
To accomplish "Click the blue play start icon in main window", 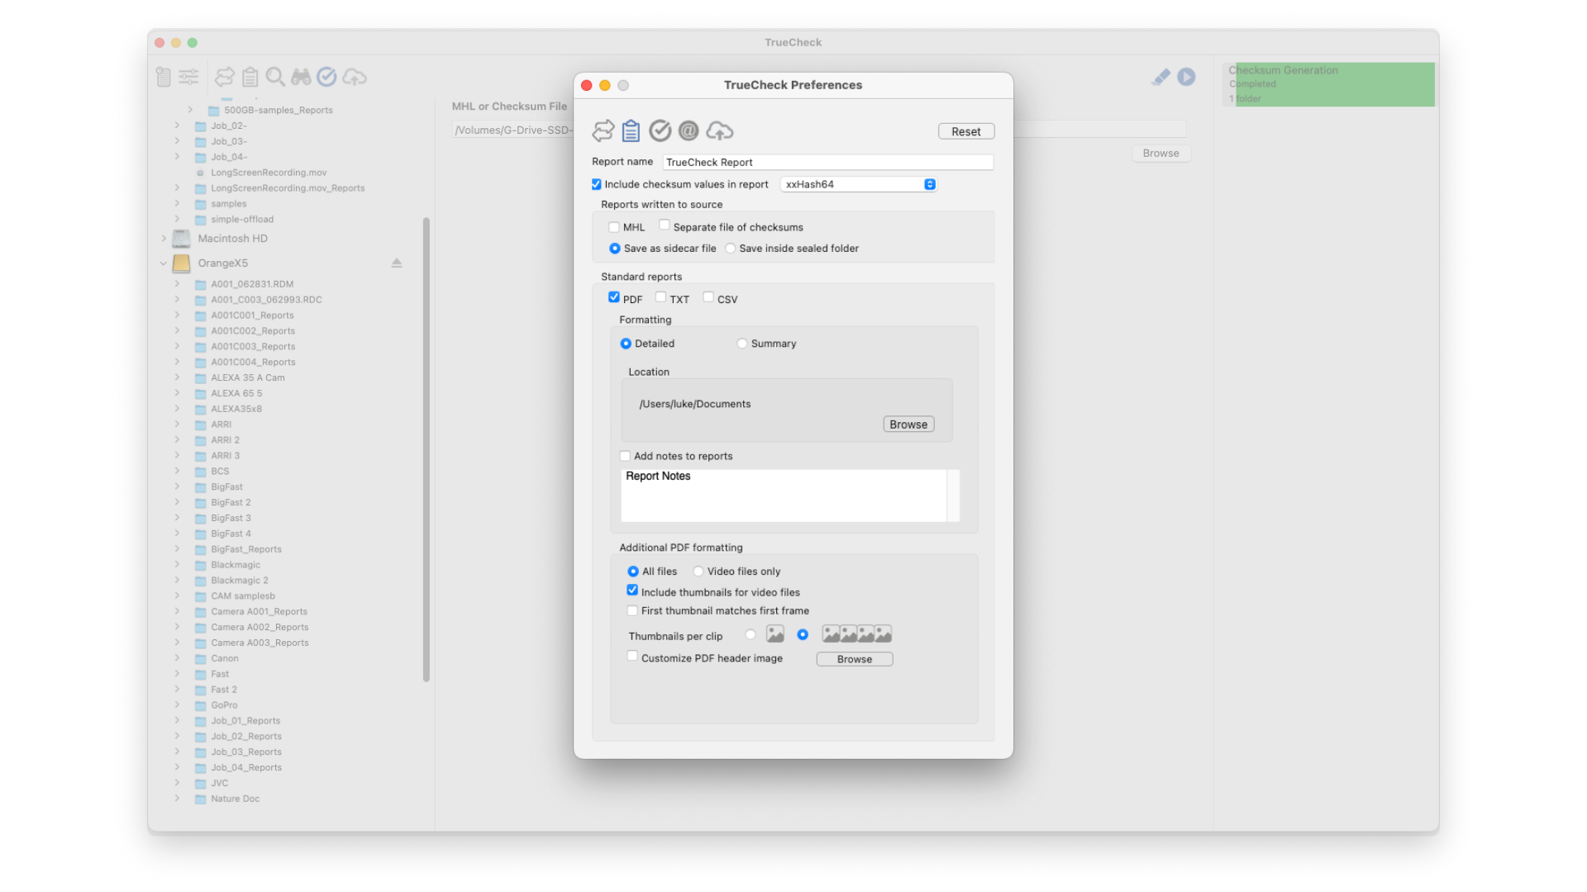I will (1186, 77).
